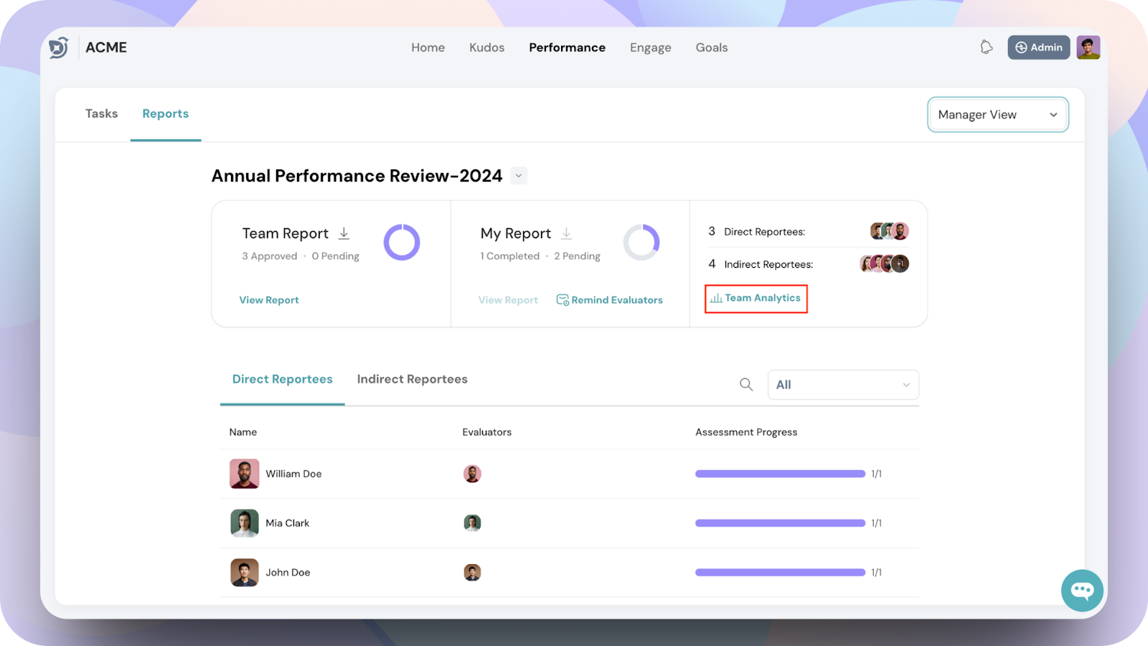Open the Manager View dropdown
The width and height of the screenshot is (1148, 646).
pos(998,115)
